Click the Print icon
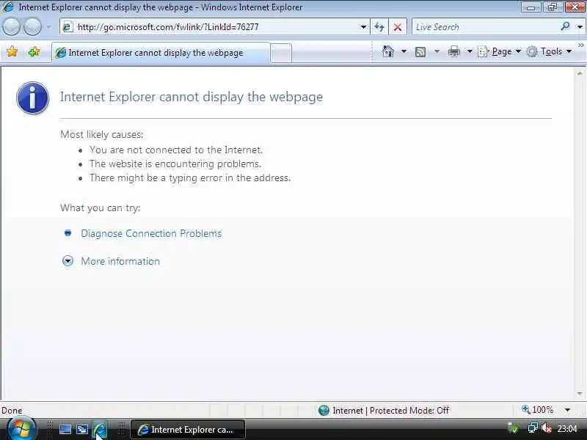Image resolution: width=587 pixels, height=440 pixels. (x=453, y=51)
